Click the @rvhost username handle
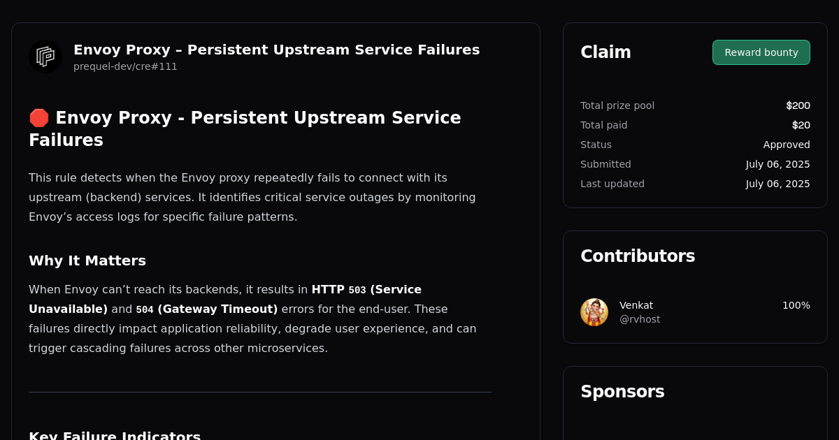Viewport: 839px width, 440px height. pyautogui.click(x=640, y=319)
